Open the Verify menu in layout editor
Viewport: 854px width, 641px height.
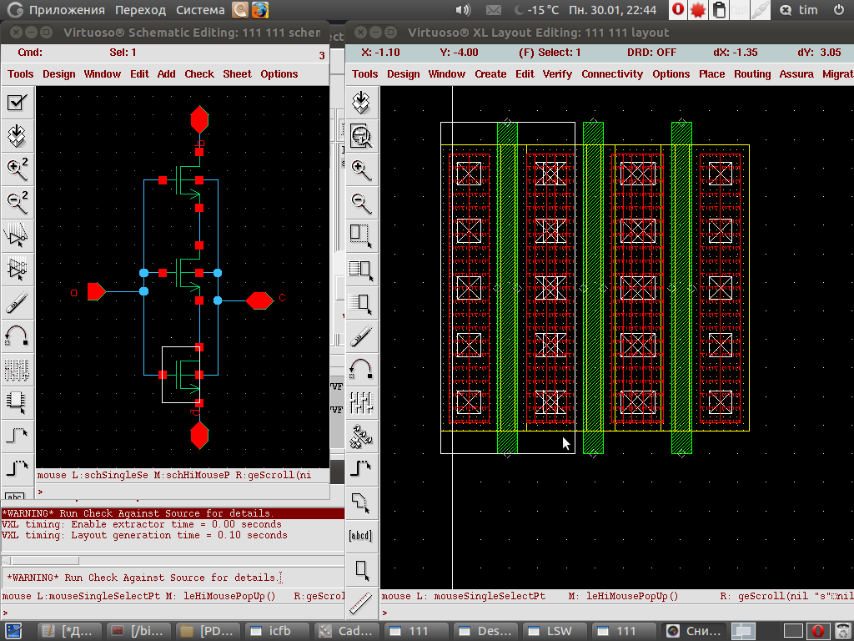pos(557,73)
